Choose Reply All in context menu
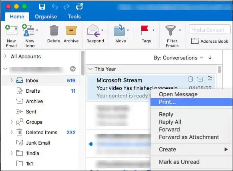This screenshot has height=171, width=233. (x=191, y=122)
